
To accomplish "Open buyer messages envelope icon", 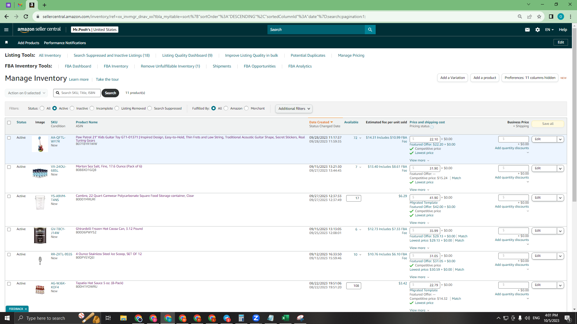I will click(527, 29).
